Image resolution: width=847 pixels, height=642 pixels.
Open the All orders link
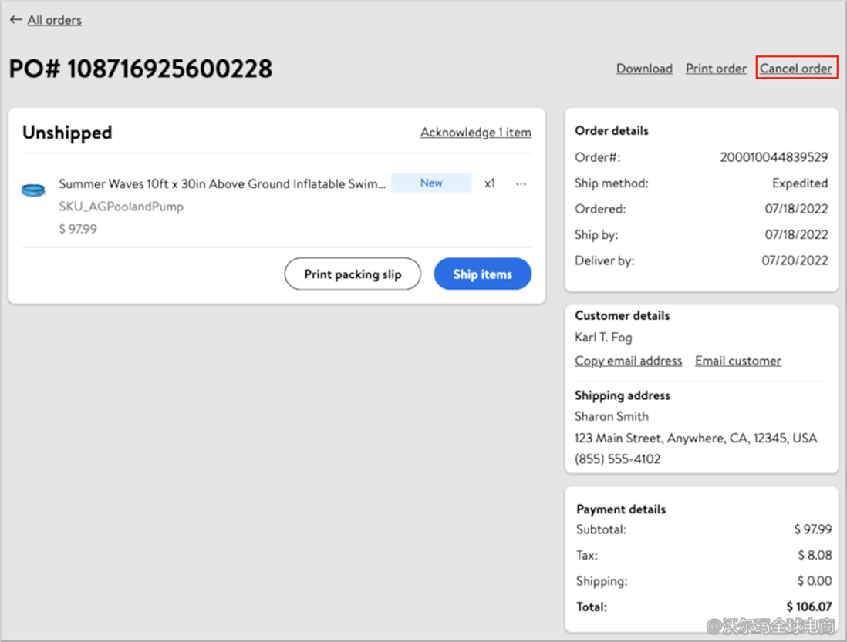[x=54, y=20]
